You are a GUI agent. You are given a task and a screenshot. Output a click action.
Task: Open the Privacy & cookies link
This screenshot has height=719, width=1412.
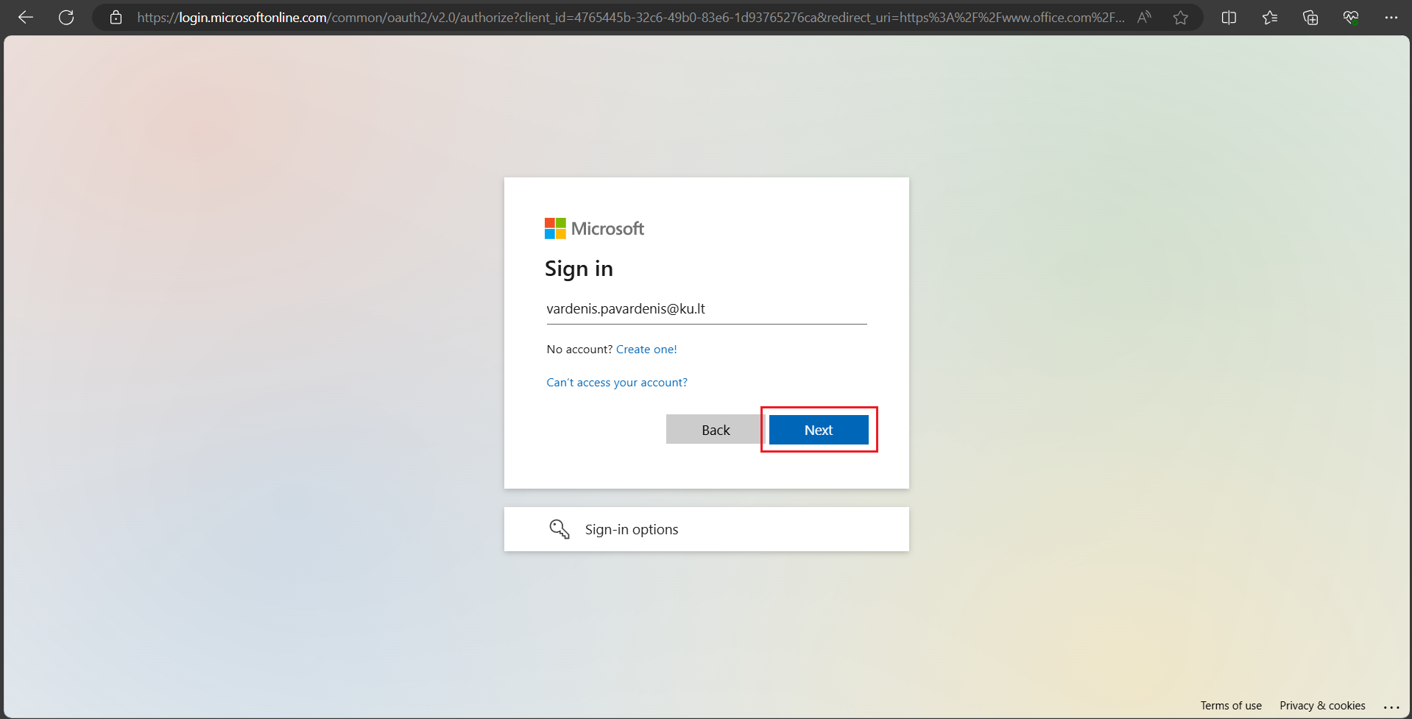[x=1321, y=705]
